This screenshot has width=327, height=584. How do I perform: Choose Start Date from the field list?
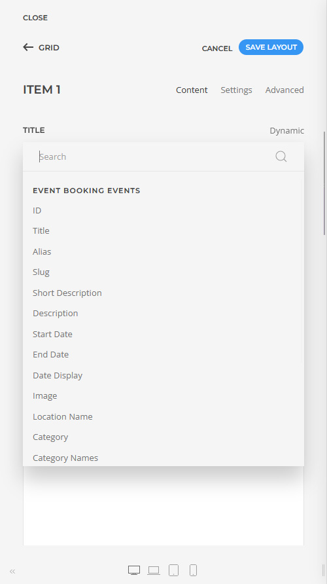click(x=52, y=334)
